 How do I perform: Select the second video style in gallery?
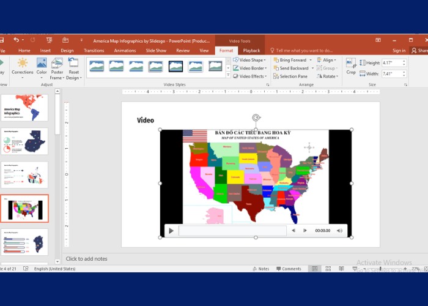(x=116, y=66)
